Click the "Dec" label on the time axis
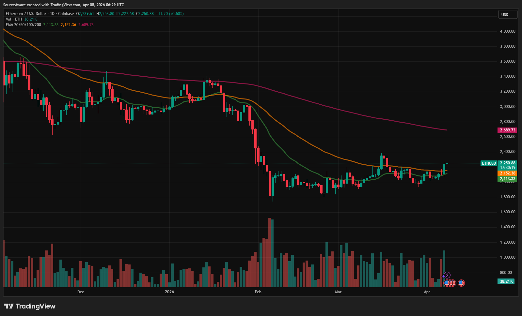This screenshot has height=316, width=522. coord(81,292)
